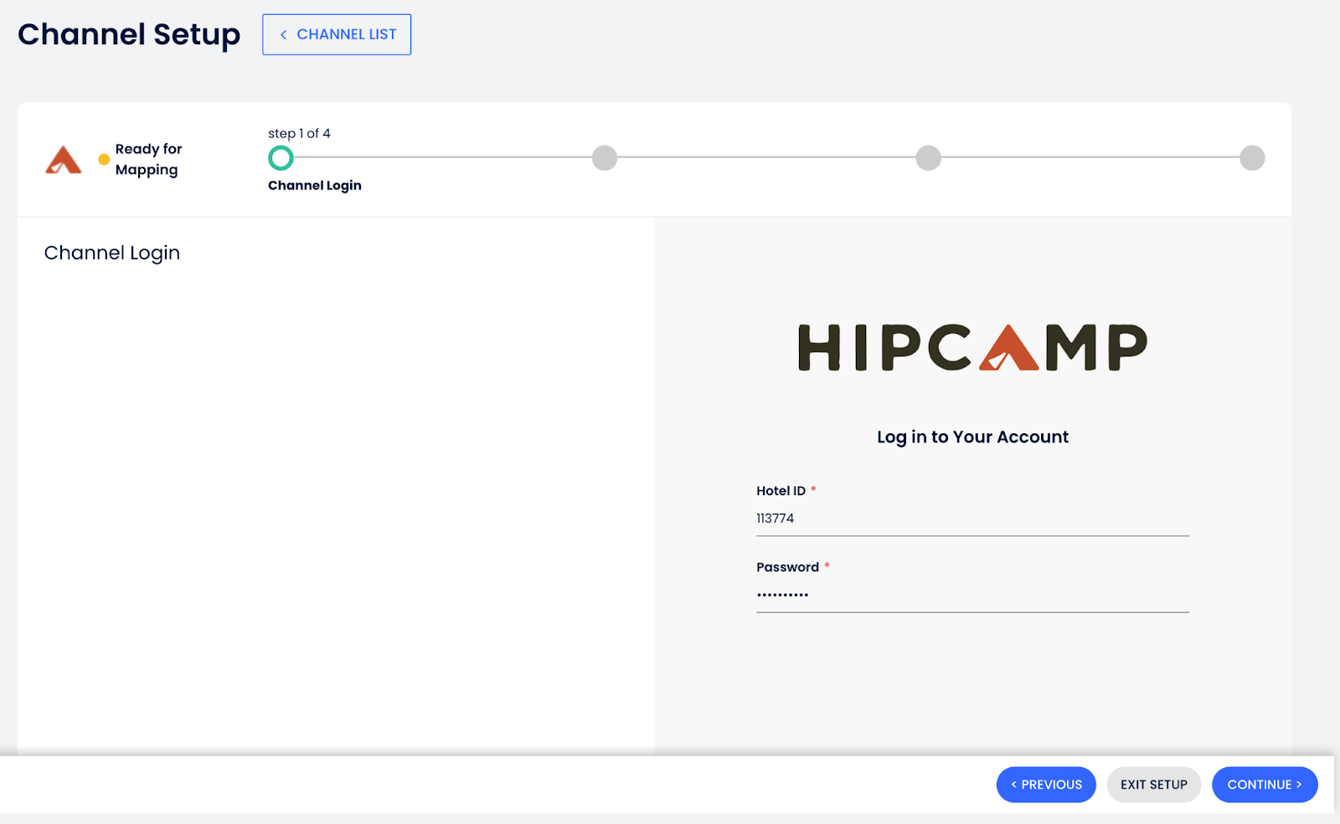Focus the Password input field

point(972,595)
